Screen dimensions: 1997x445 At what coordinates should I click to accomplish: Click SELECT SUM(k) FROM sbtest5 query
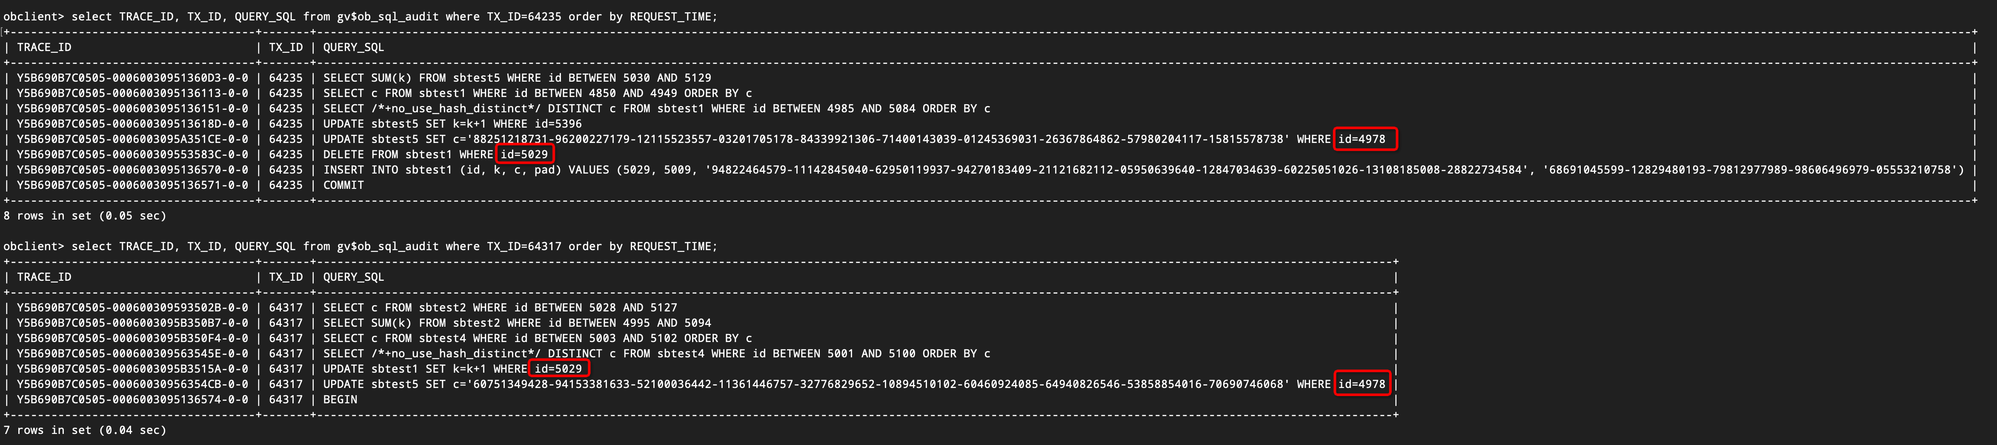517,78
